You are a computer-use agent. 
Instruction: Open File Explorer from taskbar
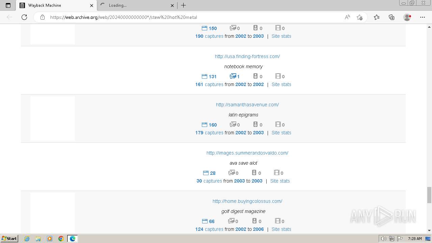tap(38, 239)
